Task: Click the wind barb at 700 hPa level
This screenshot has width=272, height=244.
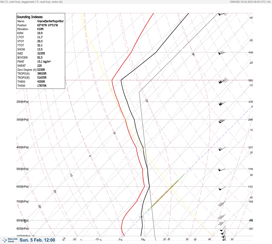Action: coord(222,204)
